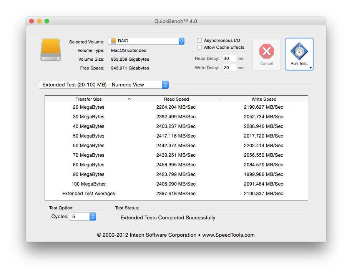Click the QuickBench 4.0 window title
The width and height of the screenshot is (352, 277).
pyautogui.click(x=176, y=22)
